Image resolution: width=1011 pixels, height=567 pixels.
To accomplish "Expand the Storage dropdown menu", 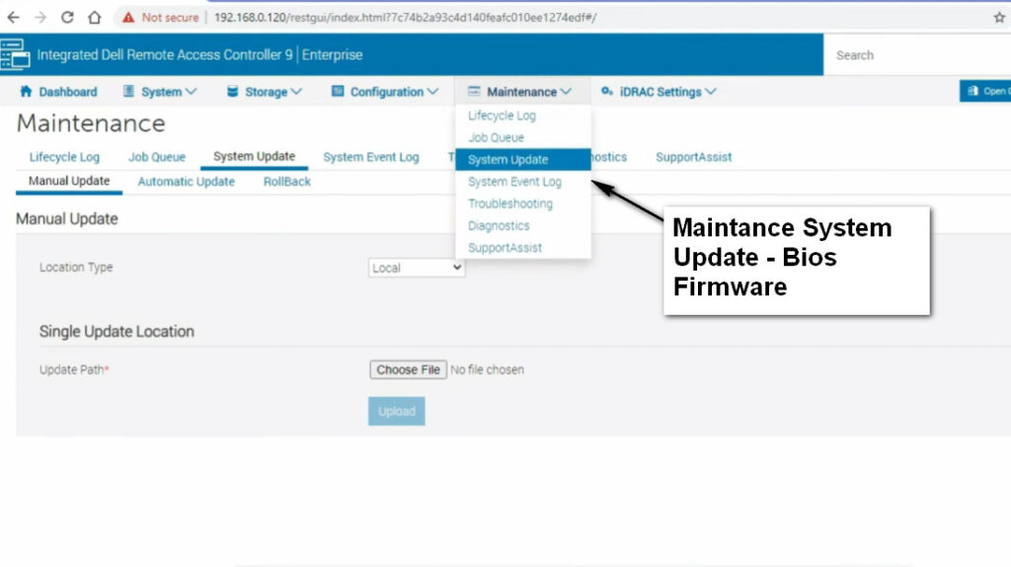I will [264, 92].
